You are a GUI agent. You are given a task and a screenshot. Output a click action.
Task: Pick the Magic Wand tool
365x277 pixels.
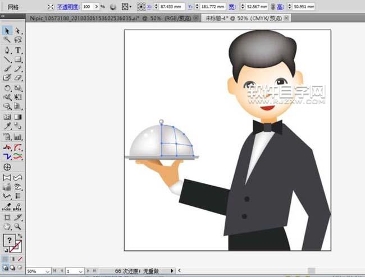[7, 40]
